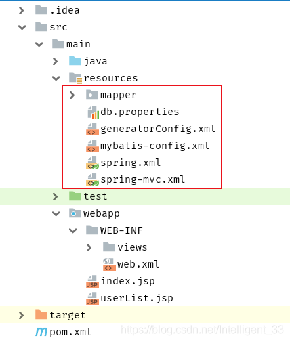Click the mapper package folder icon
The width and height of the screenshot is (290, 342).
(x=92, y=95)
